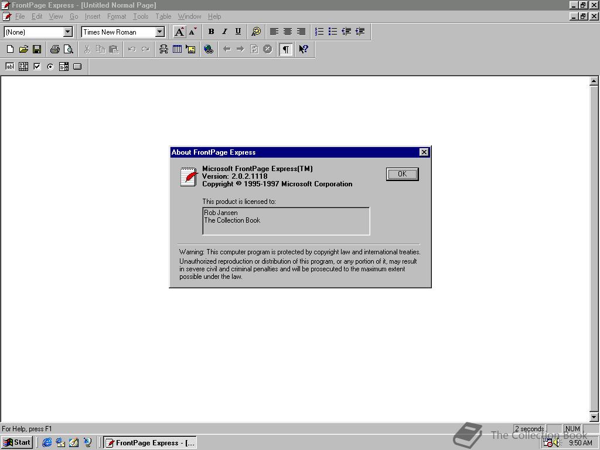Insert one-line text box form field
Viewport: 600px width, 450px height.
(x=10, y=67)
